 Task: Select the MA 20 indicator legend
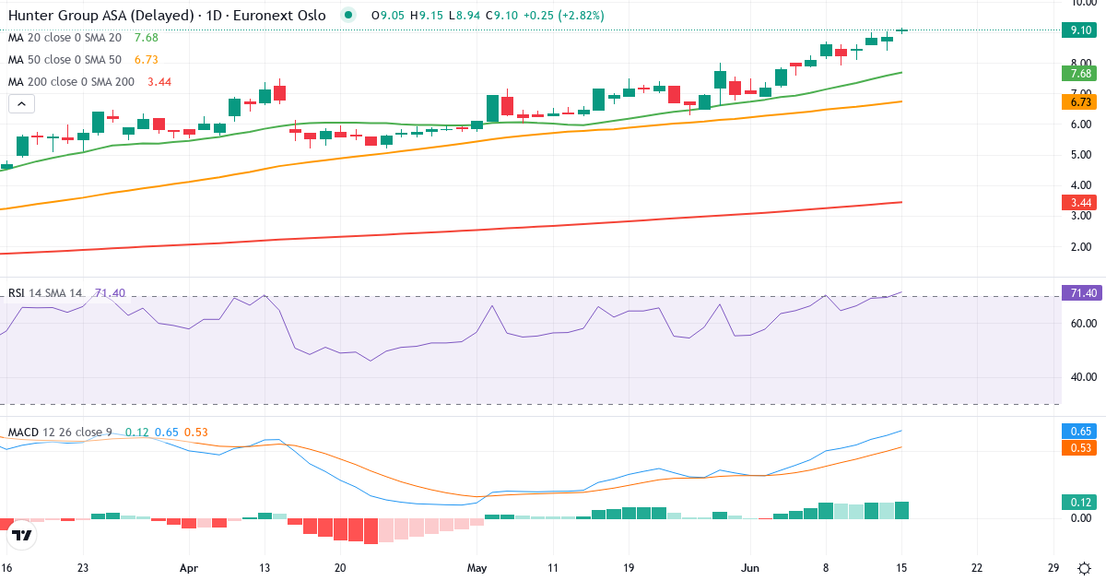[65, 38]
